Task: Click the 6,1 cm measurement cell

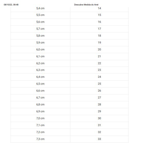Action: tap(40, 57)
